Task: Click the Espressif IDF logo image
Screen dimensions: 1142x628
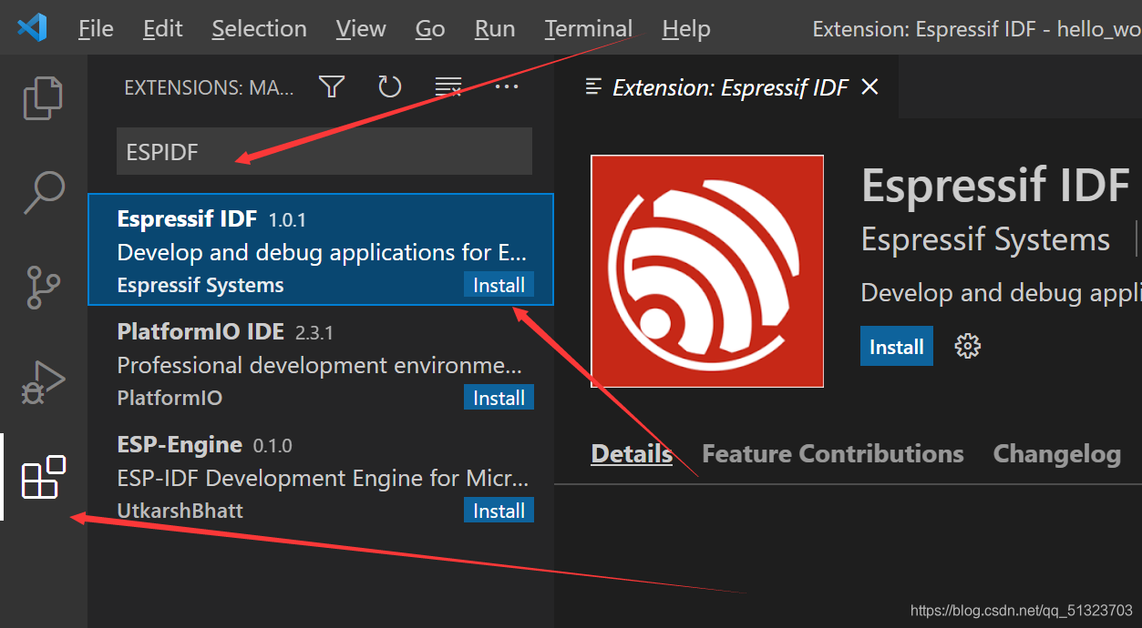Action: (x=707, y=271)
